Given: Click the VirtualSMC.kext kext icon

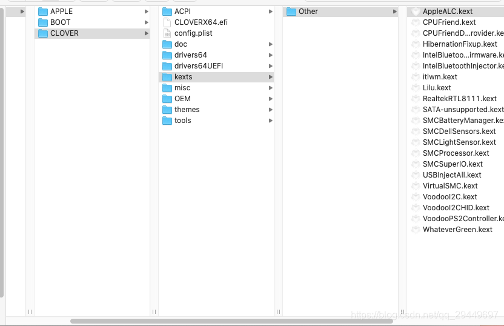Looking at the screenshot, I should tap(416, 186).
